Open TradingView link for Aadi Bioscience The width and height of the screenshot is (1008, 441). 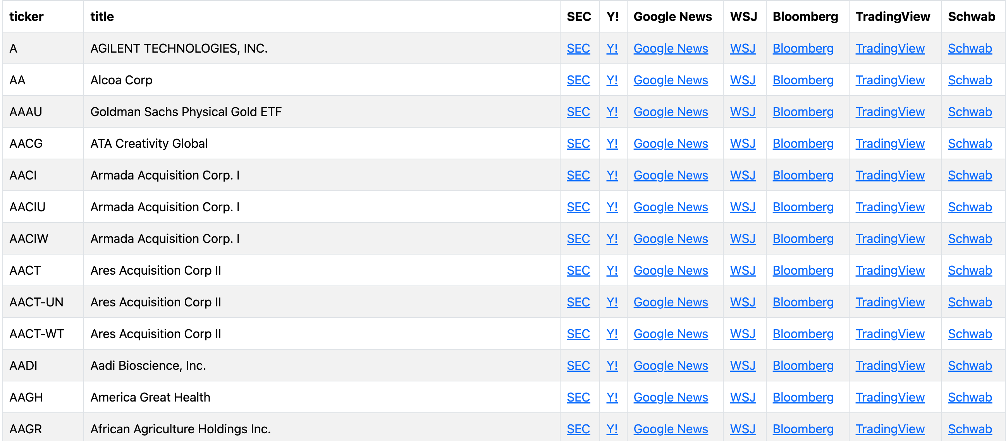coord(889,365)
